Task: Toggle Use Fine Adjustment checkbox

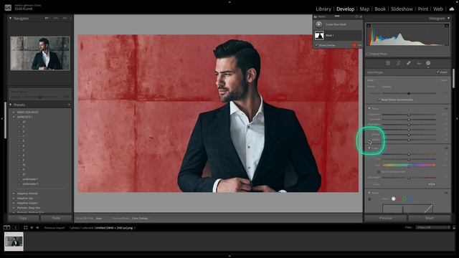Action: click(x=379, y=172)
